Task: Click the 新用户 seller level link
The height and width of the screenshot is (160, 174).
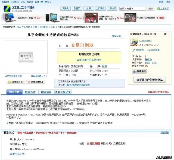Action: click(148, 60)
